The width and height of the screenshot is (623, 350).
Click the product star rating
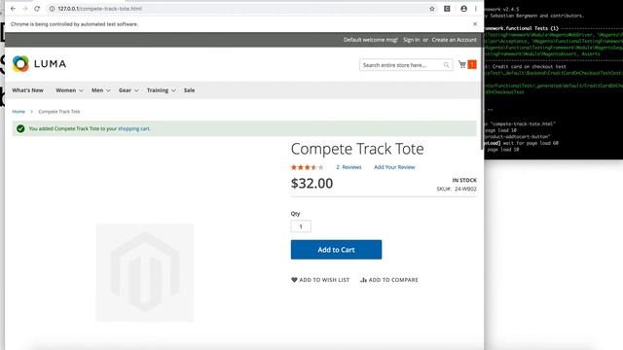308,167
